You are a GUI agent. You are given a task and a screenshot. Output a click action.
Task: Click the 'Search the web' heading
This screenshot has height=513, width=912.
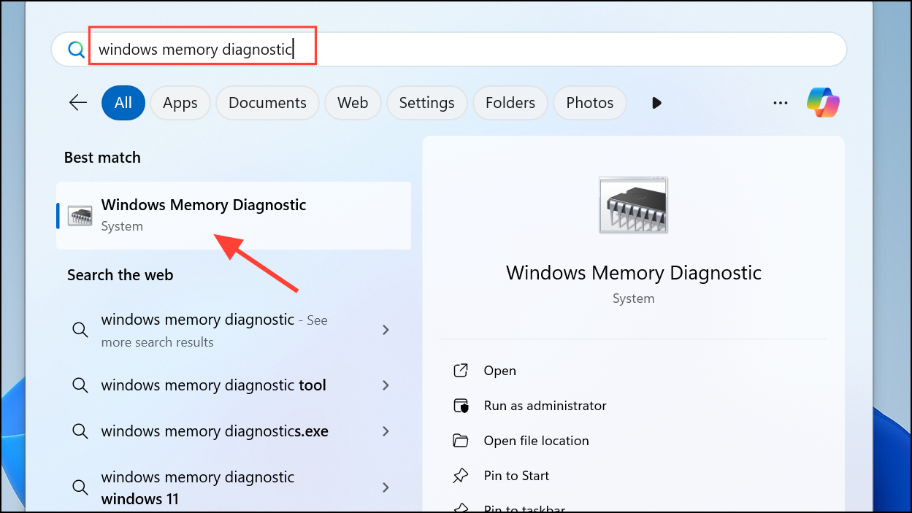tap(120, 275)
